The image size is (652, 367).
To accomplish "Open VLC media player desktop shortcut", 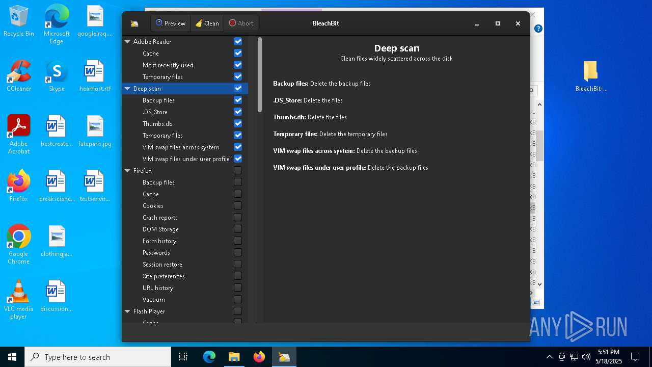I will tap(19, 300).
